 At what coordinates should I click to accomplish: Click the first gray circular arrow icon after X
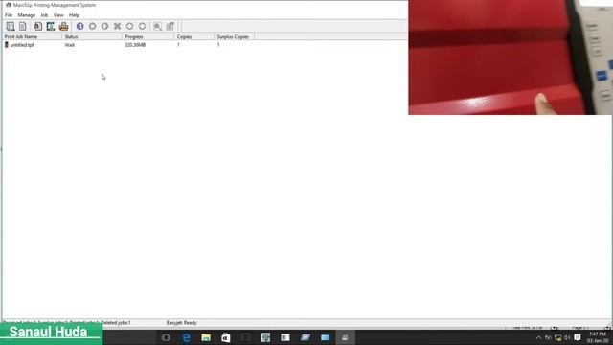point(130,26)
